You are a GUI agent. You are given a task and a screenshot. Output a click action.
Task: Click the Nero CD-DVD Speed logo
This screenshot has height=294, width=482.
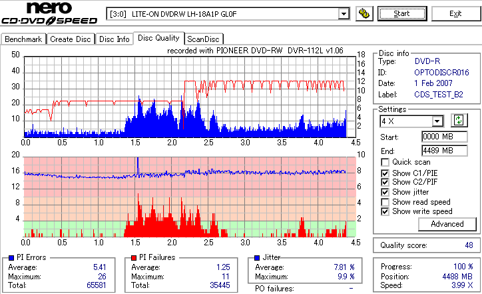click(49, 13)
